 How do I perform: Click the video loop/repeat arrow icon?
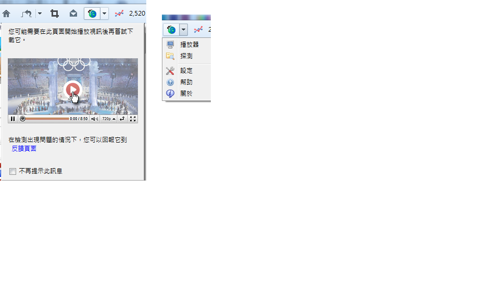(122, 119)
